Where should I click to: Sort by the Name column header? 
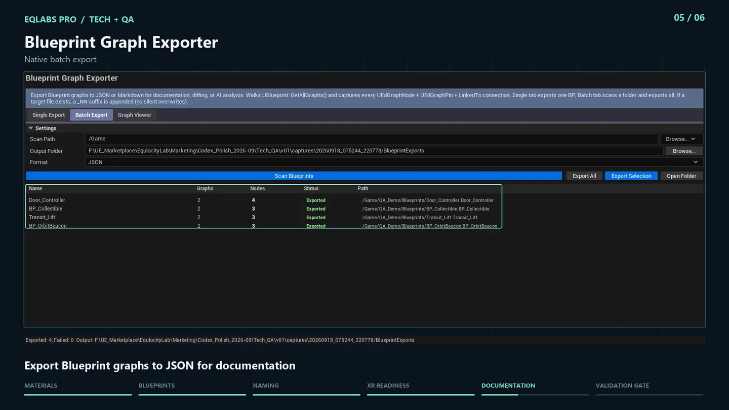(35, 188)
